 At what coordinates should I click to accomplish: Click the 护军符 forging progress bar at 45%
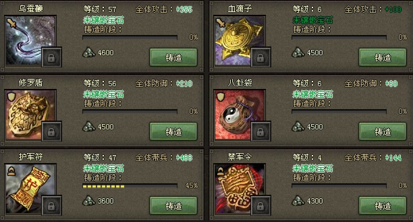tap(130, 186)
